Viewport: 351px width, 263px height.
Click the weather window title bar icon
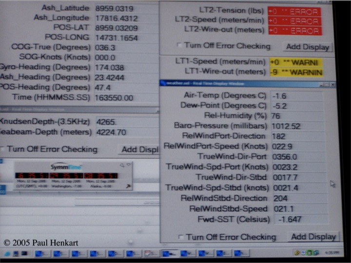[x=163, y=83]
